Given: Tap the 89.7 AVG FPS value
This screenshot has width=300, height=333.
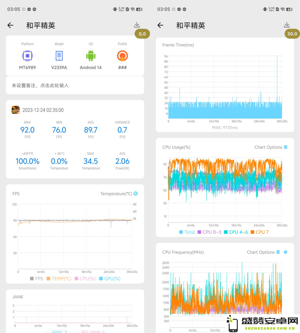Looking at the screenshot, I should (x=91, y=130).
